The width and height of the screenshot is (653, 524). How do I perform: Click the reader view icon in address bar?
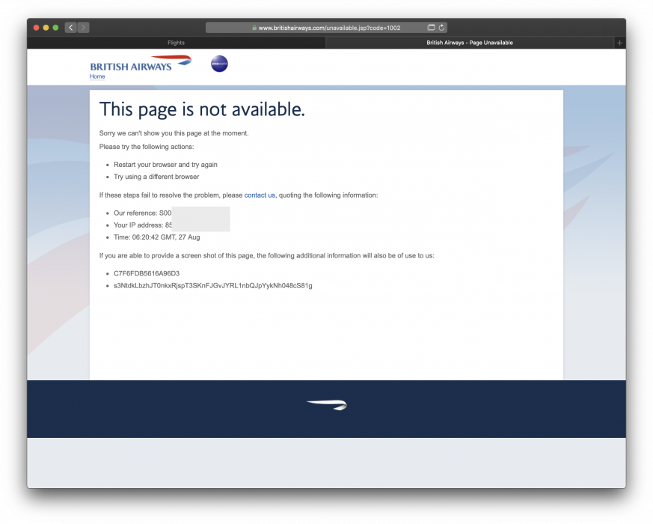(432, 28)
